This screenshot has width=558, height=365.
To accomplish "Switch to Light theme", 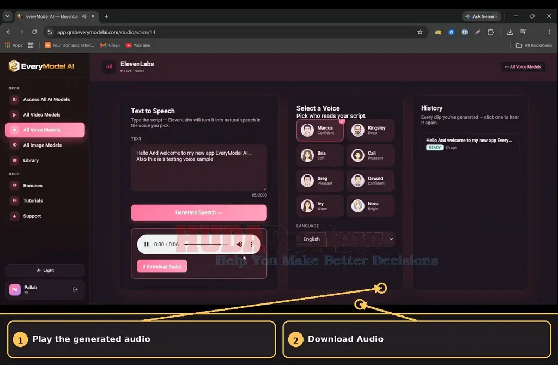I will point(45,270).
